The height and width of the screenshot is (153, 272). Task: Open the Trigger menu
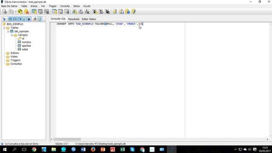point(53,6)
